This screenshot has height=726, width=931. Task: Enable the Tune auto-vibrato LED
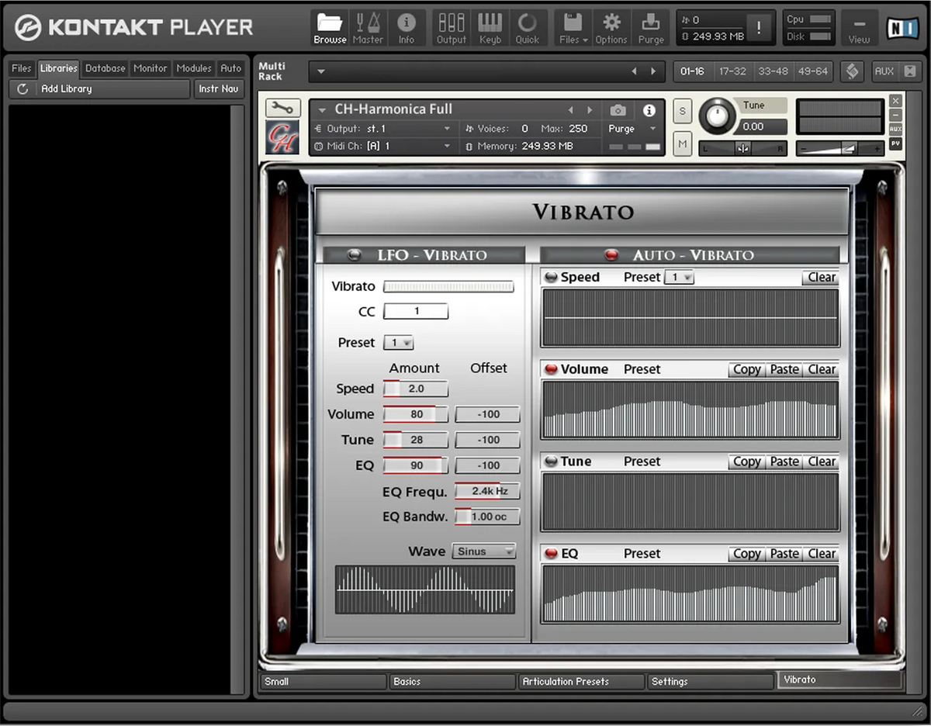click(552, 462)
